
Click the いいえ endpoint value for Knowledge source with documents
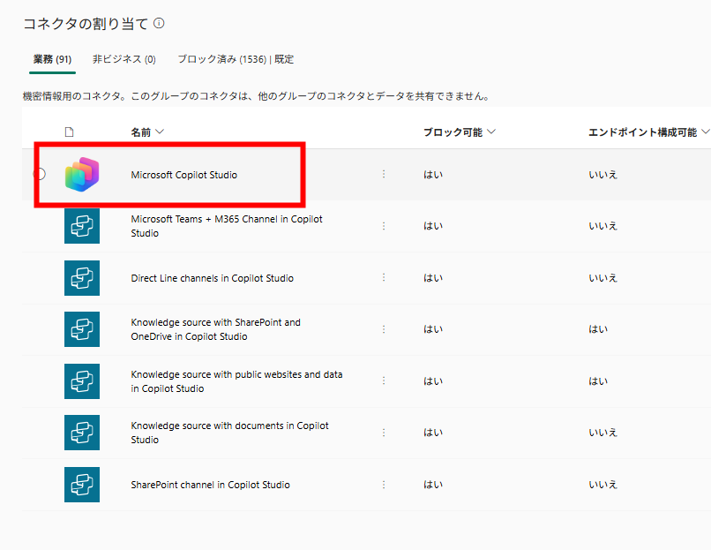pyautogui.click(x=603, y=433)
